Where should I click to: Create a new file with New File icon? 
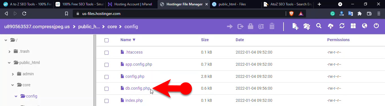click(295, 26)
